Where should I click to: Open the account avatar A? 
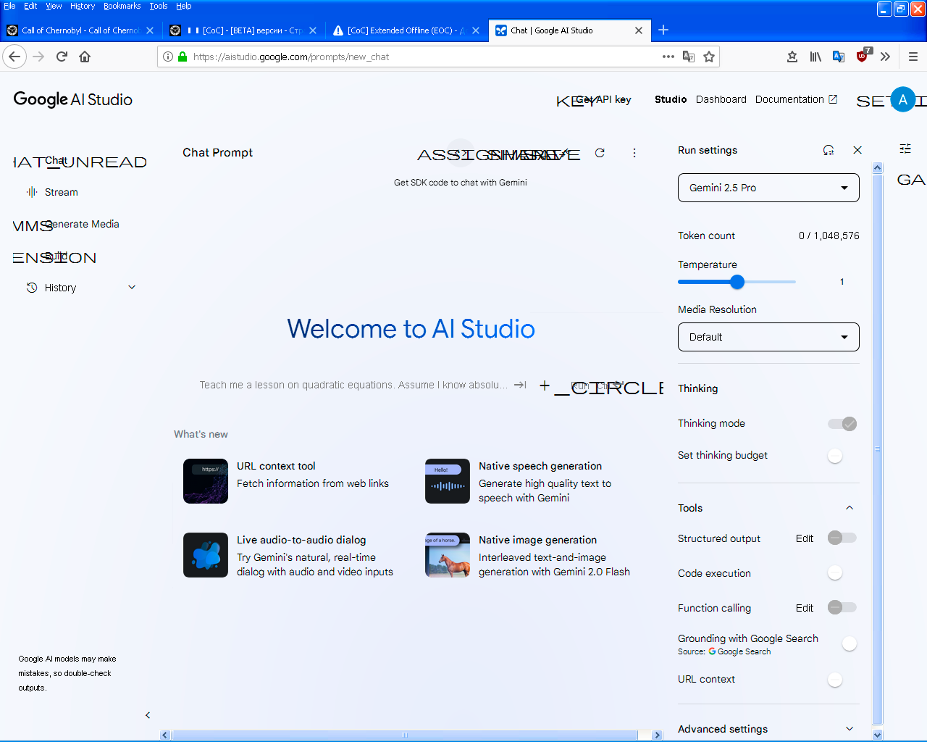click(903, 100)
